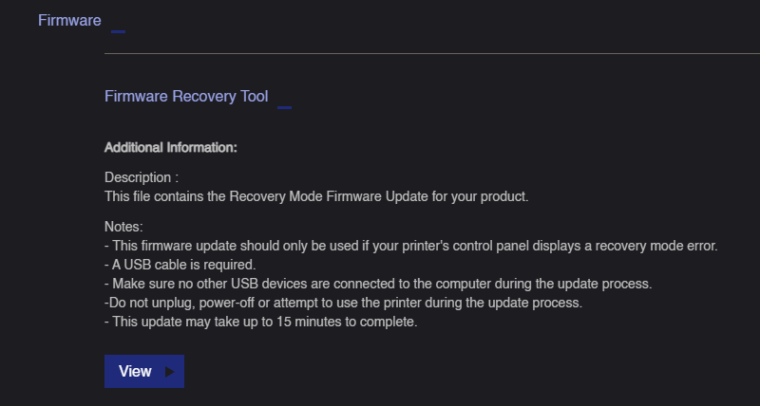Click the arrow icon inside View button
Screen dimensions: 760x406
click(x=170, y=372)
